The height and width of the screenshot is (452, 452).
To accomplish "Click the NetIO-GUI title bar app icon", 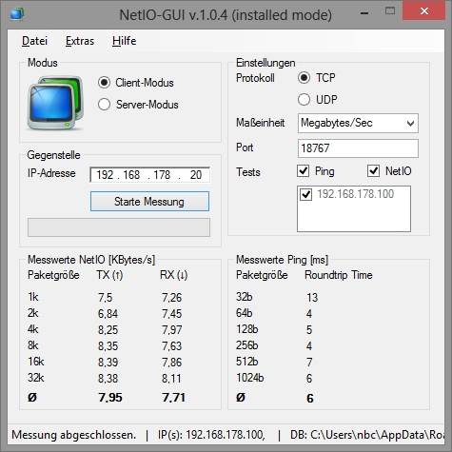I will pyautogui.click(x=17, y=14).
